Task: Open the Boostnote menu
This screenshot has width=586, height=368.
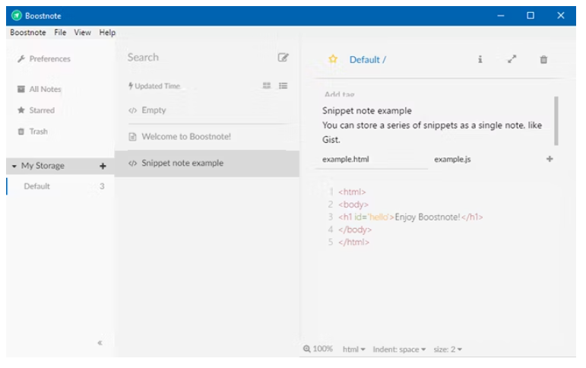Action: pos(28,33)
